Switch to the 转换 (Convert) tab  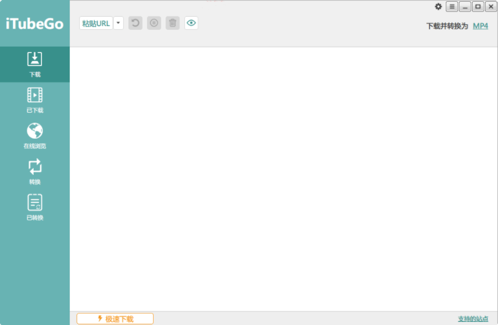[35, 172]
